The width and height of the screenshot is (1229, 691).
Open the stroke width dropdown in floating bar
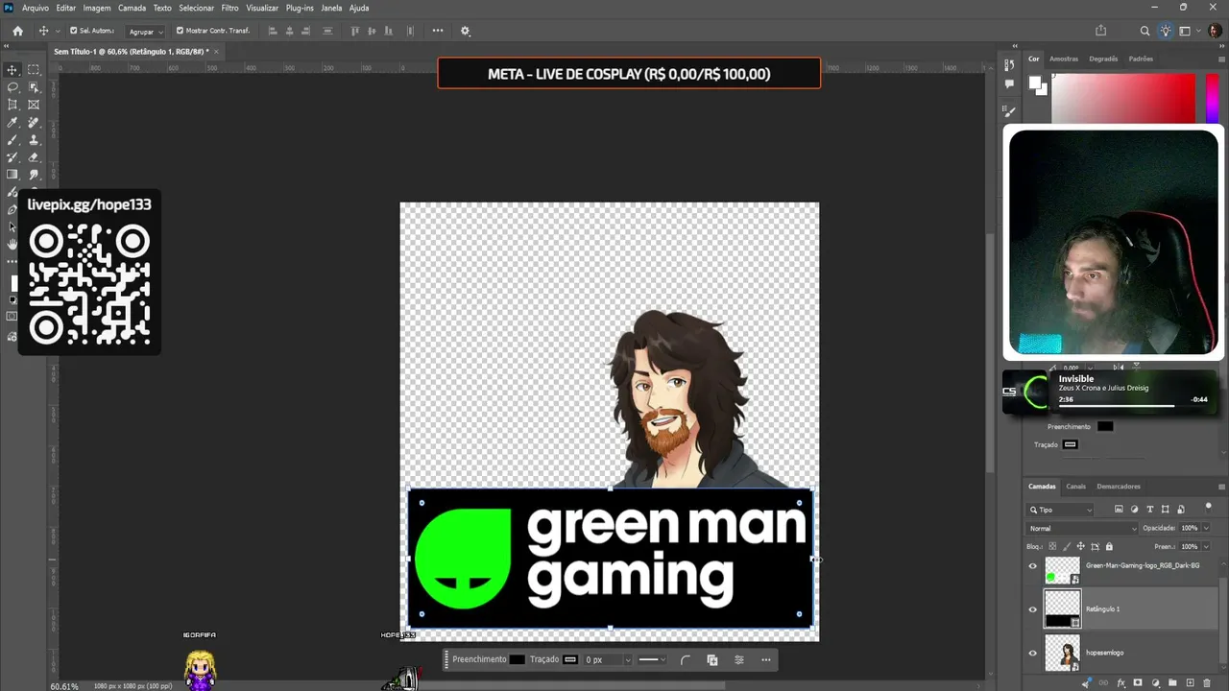(x=627, y=660)
